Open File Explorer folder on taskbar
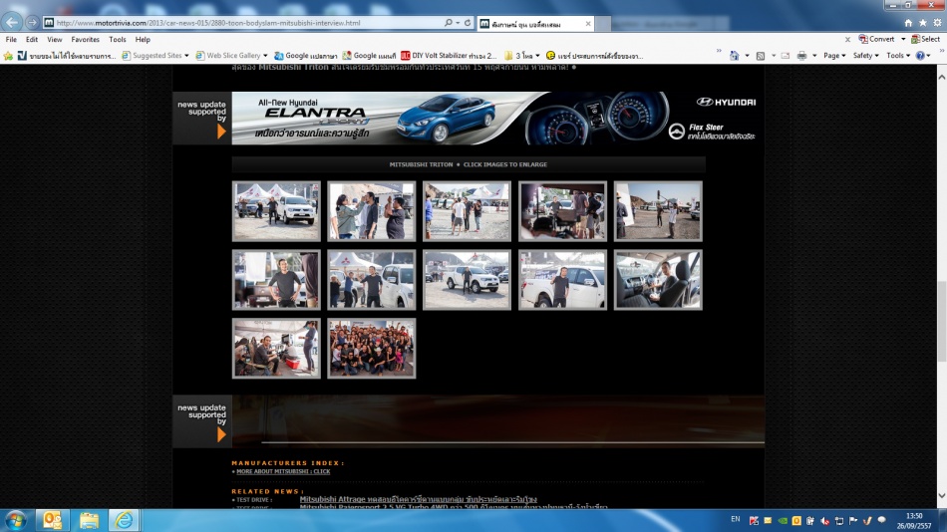The image size is (947, 532). (x=89, y=520)
